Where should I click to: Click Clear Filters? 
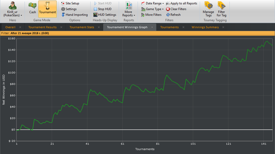176,9
